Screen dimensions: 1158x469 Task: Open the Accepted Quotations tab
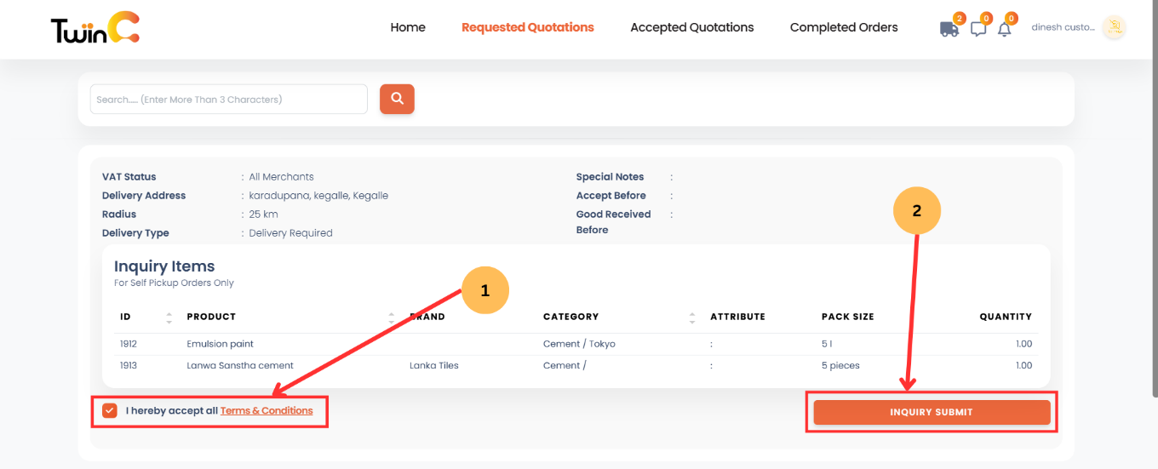pyautogui.click(x=692, y=27)
